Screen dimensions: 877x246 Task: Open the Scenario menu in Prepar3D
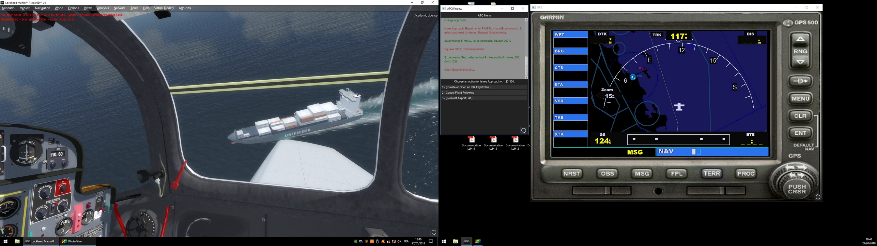[x=8, y=8]
